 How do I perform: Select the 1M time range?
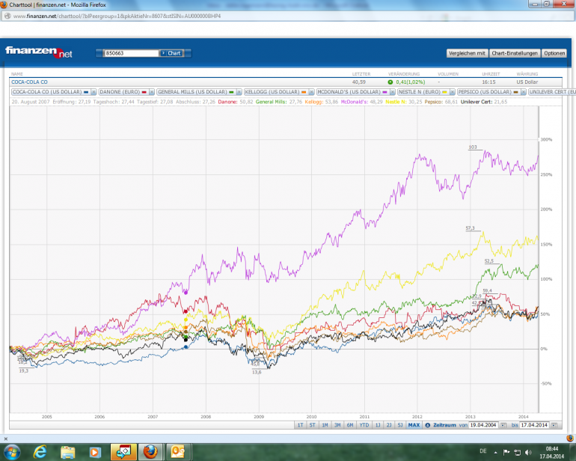click(x=325, y=425)
